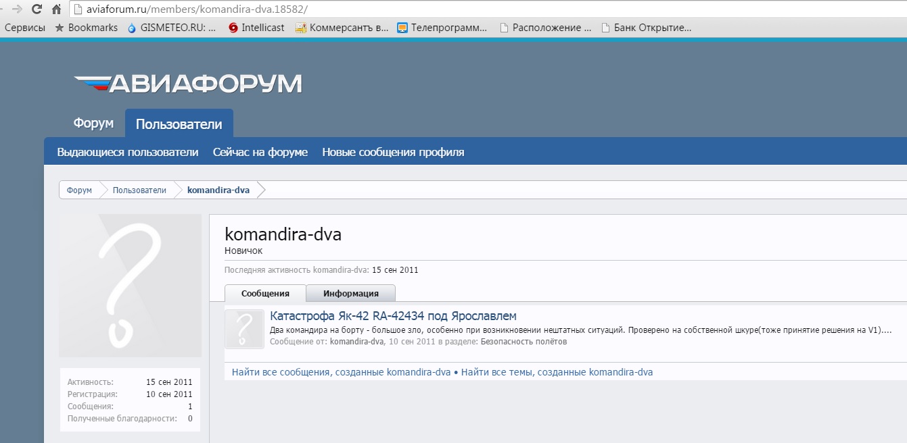
Task: Open thread Катастрофа Як-42 RA-42434 под Ярославлем
Action: [x=393, y=316]
